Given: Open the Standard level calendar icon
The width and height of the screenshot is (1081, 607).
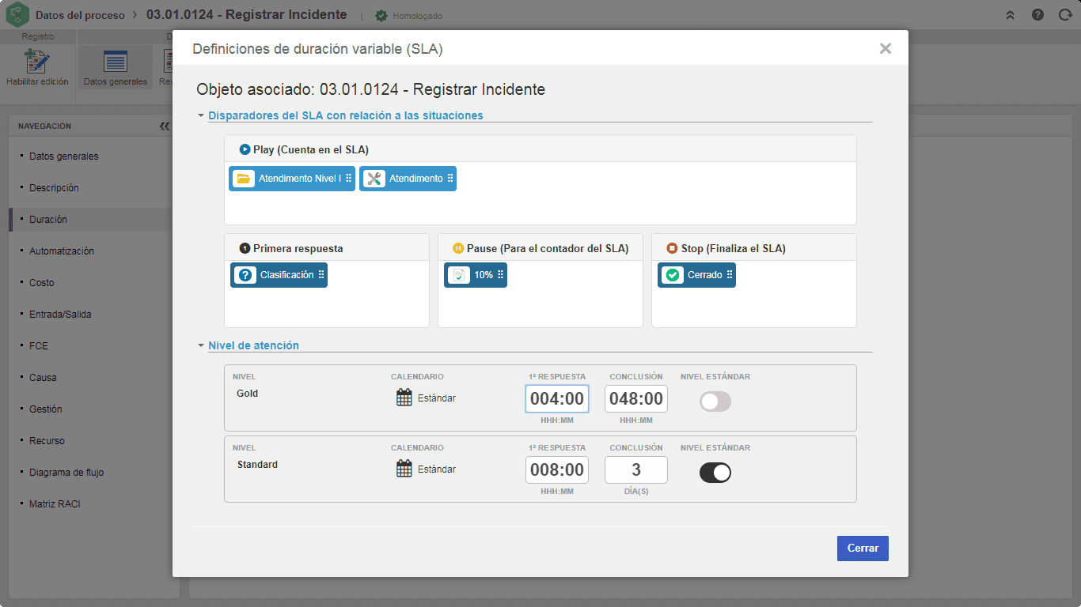Looking at the screenshot, I should [x=404, y=469].
